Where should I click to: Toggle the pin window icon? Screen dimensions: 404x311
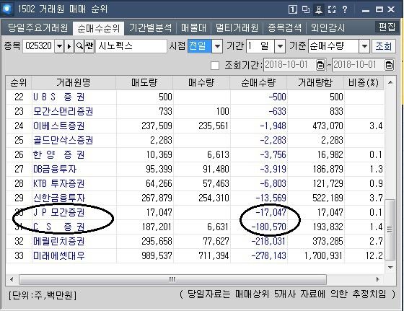click(x=319, y=10)
